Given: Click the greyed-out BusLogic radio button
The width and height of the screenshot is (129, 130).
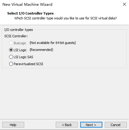Looking at the screenshot, I should tap(11, 43).
